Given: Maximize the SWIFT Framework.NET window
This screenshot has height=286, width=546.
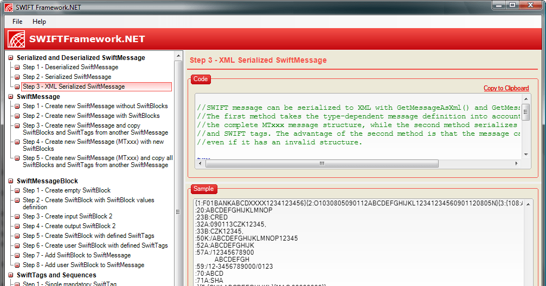Looking at the screenshot, I should click(x=512, y=5).
